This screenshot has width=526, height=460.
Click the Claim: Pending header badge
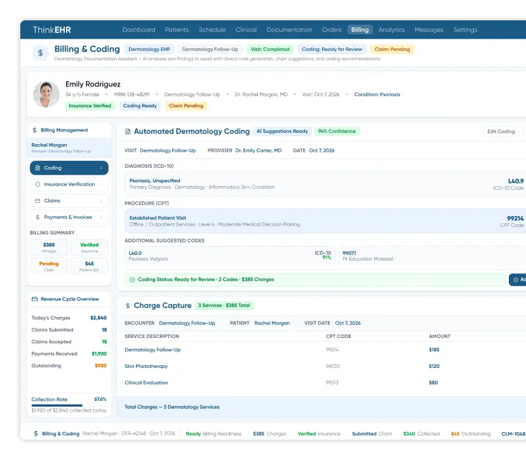392,50
